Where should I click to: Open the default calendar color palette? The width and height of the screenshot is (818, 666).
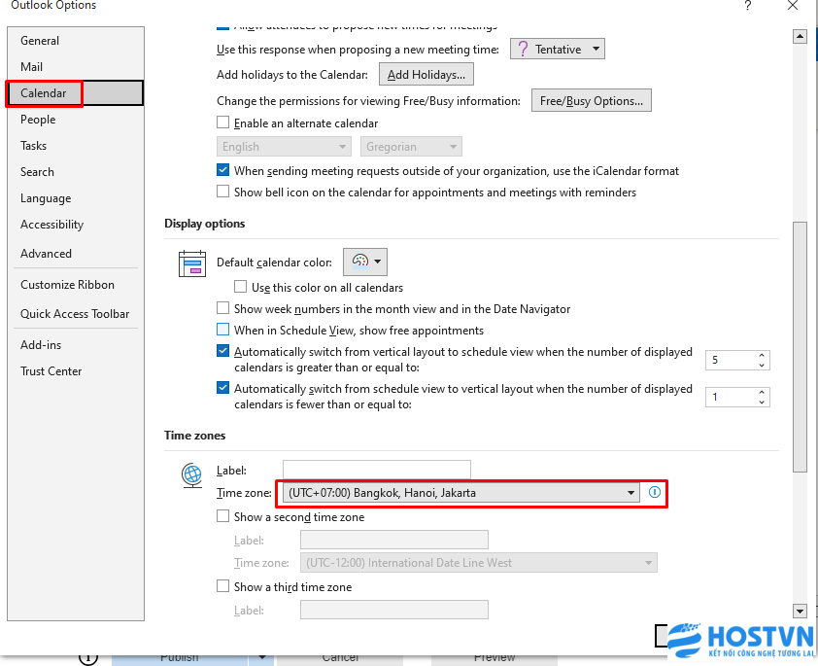pos(364,262)
